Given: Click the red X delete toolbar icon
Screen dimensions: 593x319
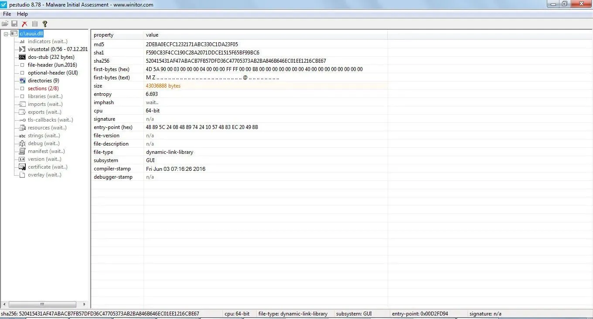Looking at the screenshot, I should point(24,24).
